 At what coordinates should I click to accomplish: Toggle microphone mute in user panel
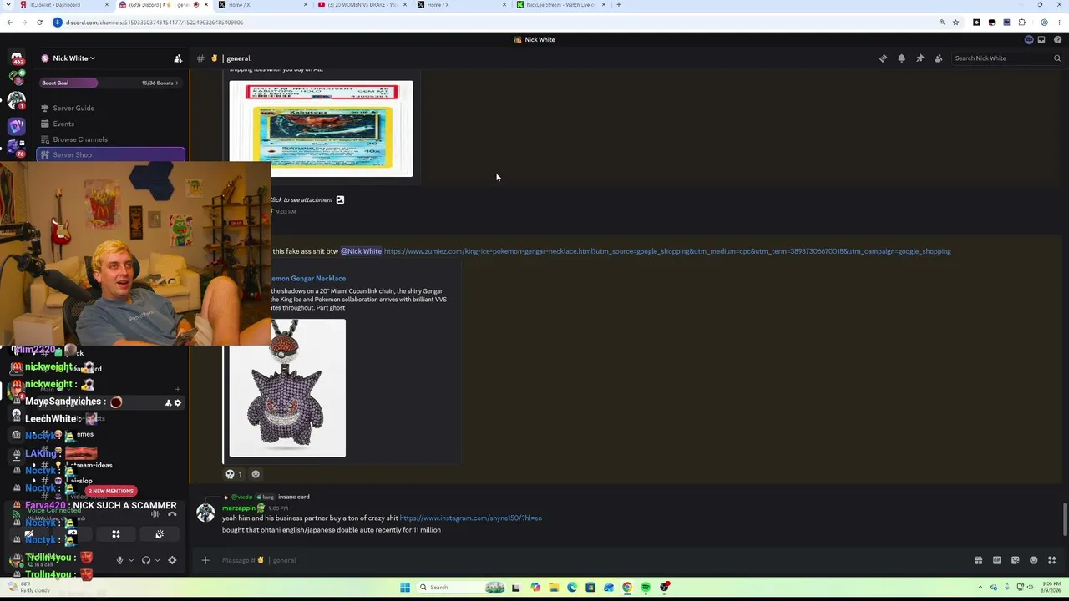click(119, 560)
